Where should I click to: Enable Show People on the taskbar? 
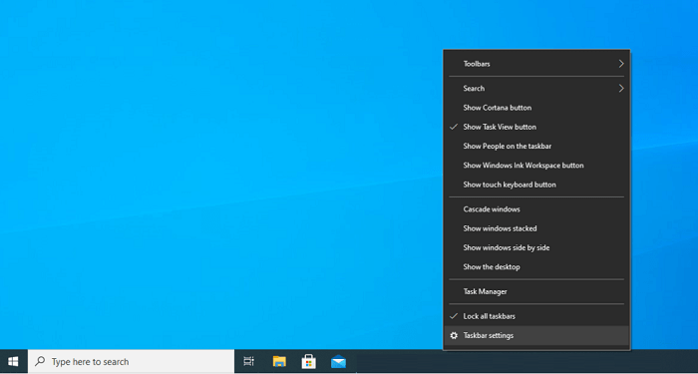(536, 146)
